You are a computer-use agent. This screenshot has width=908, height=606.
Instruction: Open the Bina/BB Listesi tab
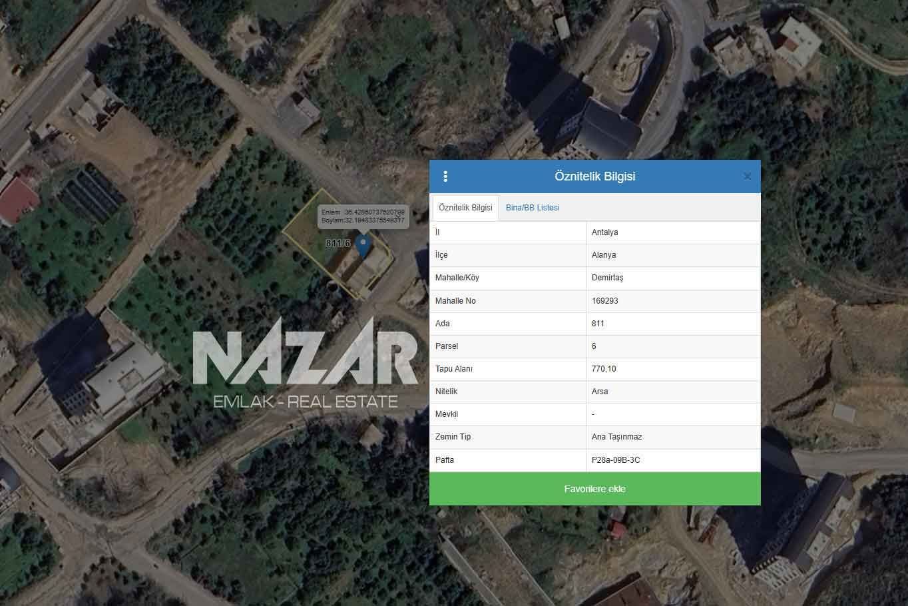click(533, 208)
